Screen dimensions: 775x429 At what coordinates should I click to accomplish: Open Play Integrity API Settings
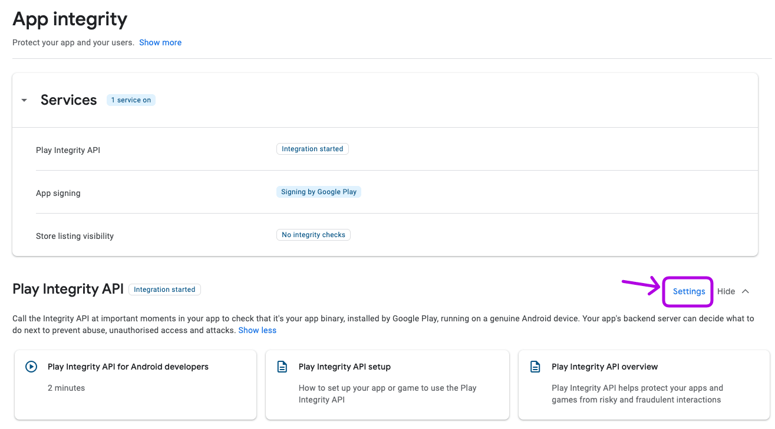click(x=688, y=291)
